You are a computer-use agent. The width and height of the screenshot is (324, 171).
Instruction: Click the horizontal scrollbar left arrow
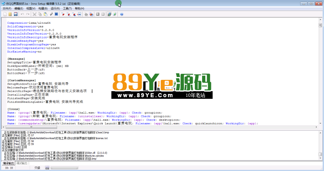[x=4, y=127]
